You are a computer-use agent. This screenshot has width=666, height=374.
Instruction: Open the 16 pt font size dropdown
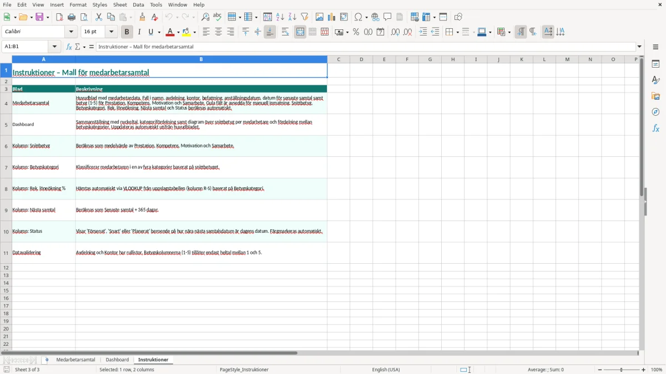(x=112, y=32)
